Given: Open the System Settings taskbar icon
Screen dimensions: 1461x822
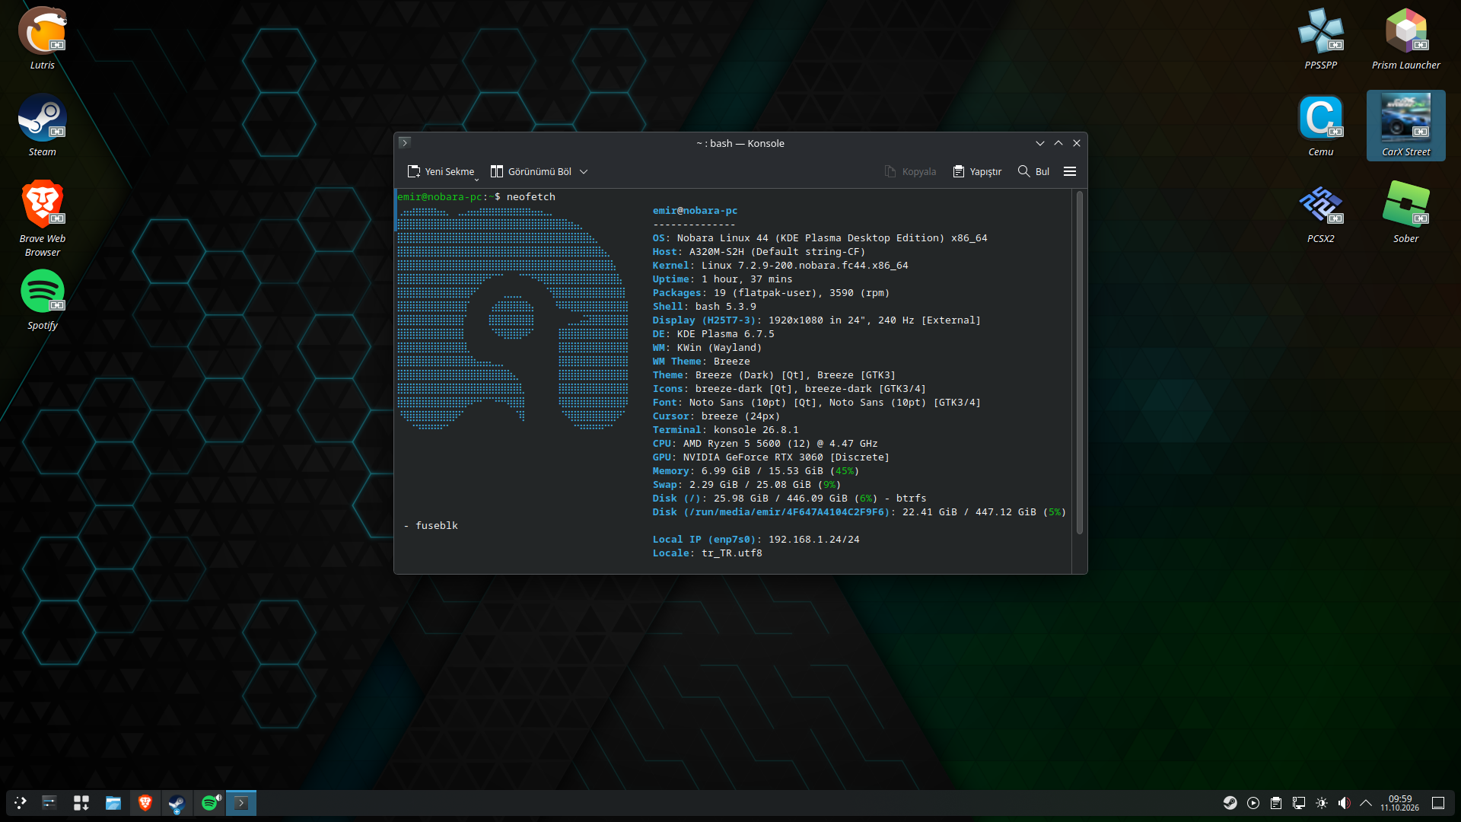Looking at the screenshot, I should 49,803.
